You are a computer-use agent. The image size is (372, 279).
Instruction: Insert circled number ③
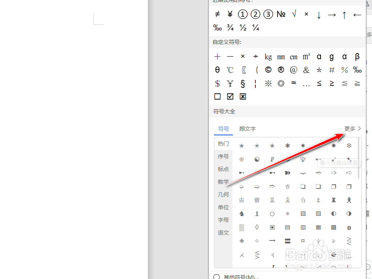(x=268, y=15)
